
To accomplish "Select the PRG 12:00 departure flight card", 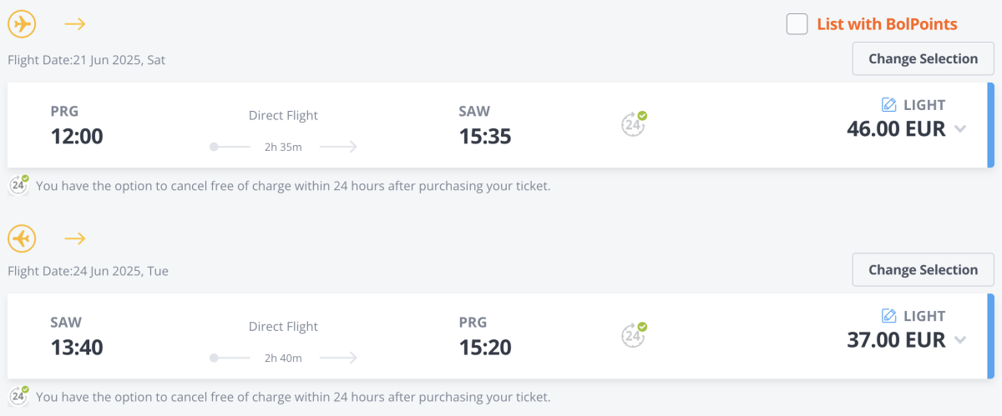I will click(334, 125).
